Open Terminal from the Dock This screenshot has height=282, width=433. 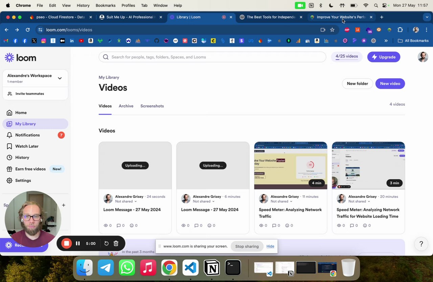pos(233,268)
